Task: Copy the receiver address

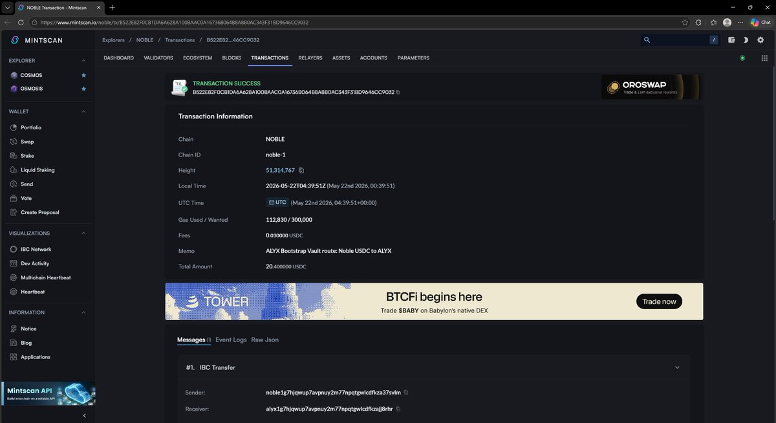Action: pyautogui.click(x=398, y=409)
